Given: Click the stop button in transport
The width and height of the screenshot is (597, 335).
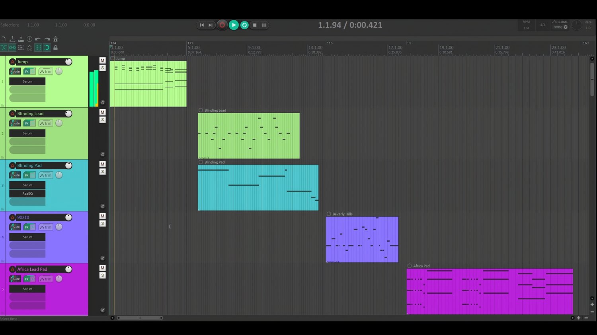Looking at the screenshot, I should [255, 25].
